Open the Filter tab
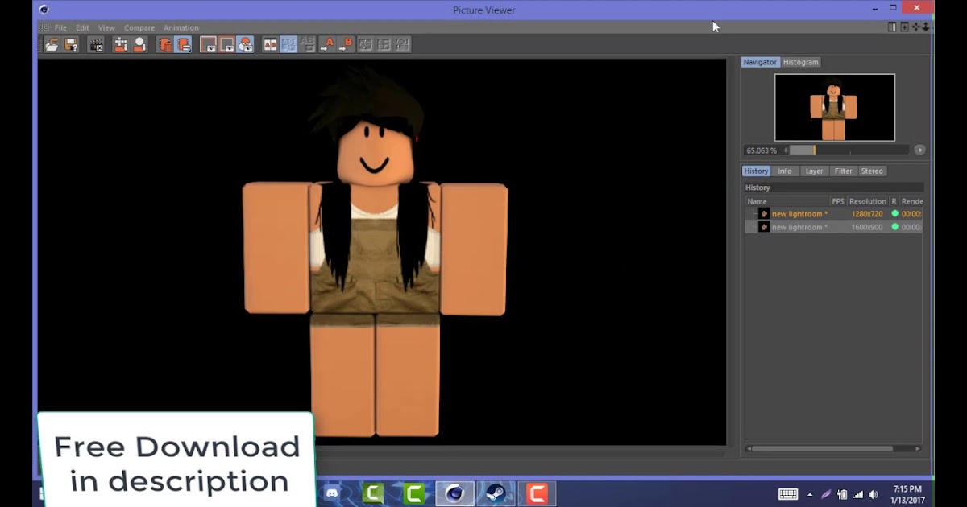Image resolution: width=967 pixels, height=507 pixels. tap(844, 171)
